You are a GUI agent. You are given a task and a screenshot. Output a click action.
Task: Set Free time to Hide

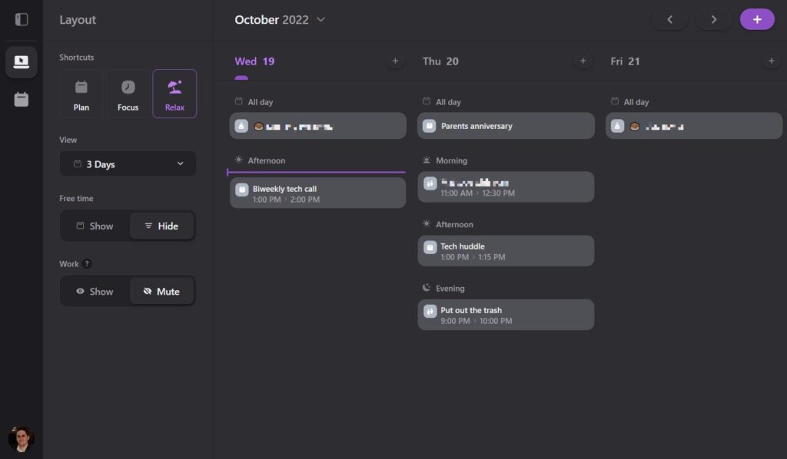161,226
